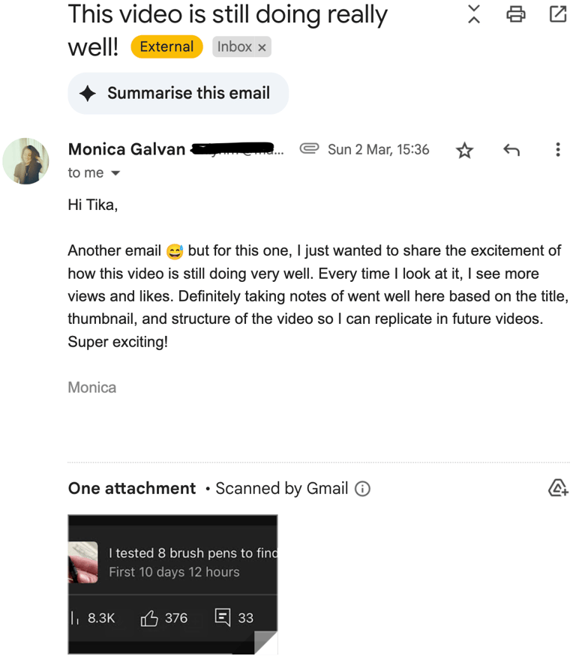Click the Sun 2 Mar, 15:36 timestamp
Viewport: 576px width, 665px height.
(378, 149)
